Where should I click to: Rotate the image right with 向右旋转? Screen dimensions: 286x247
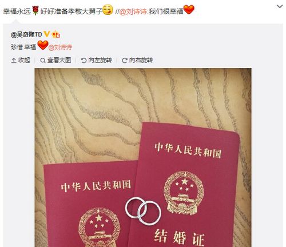click(137, 60)
